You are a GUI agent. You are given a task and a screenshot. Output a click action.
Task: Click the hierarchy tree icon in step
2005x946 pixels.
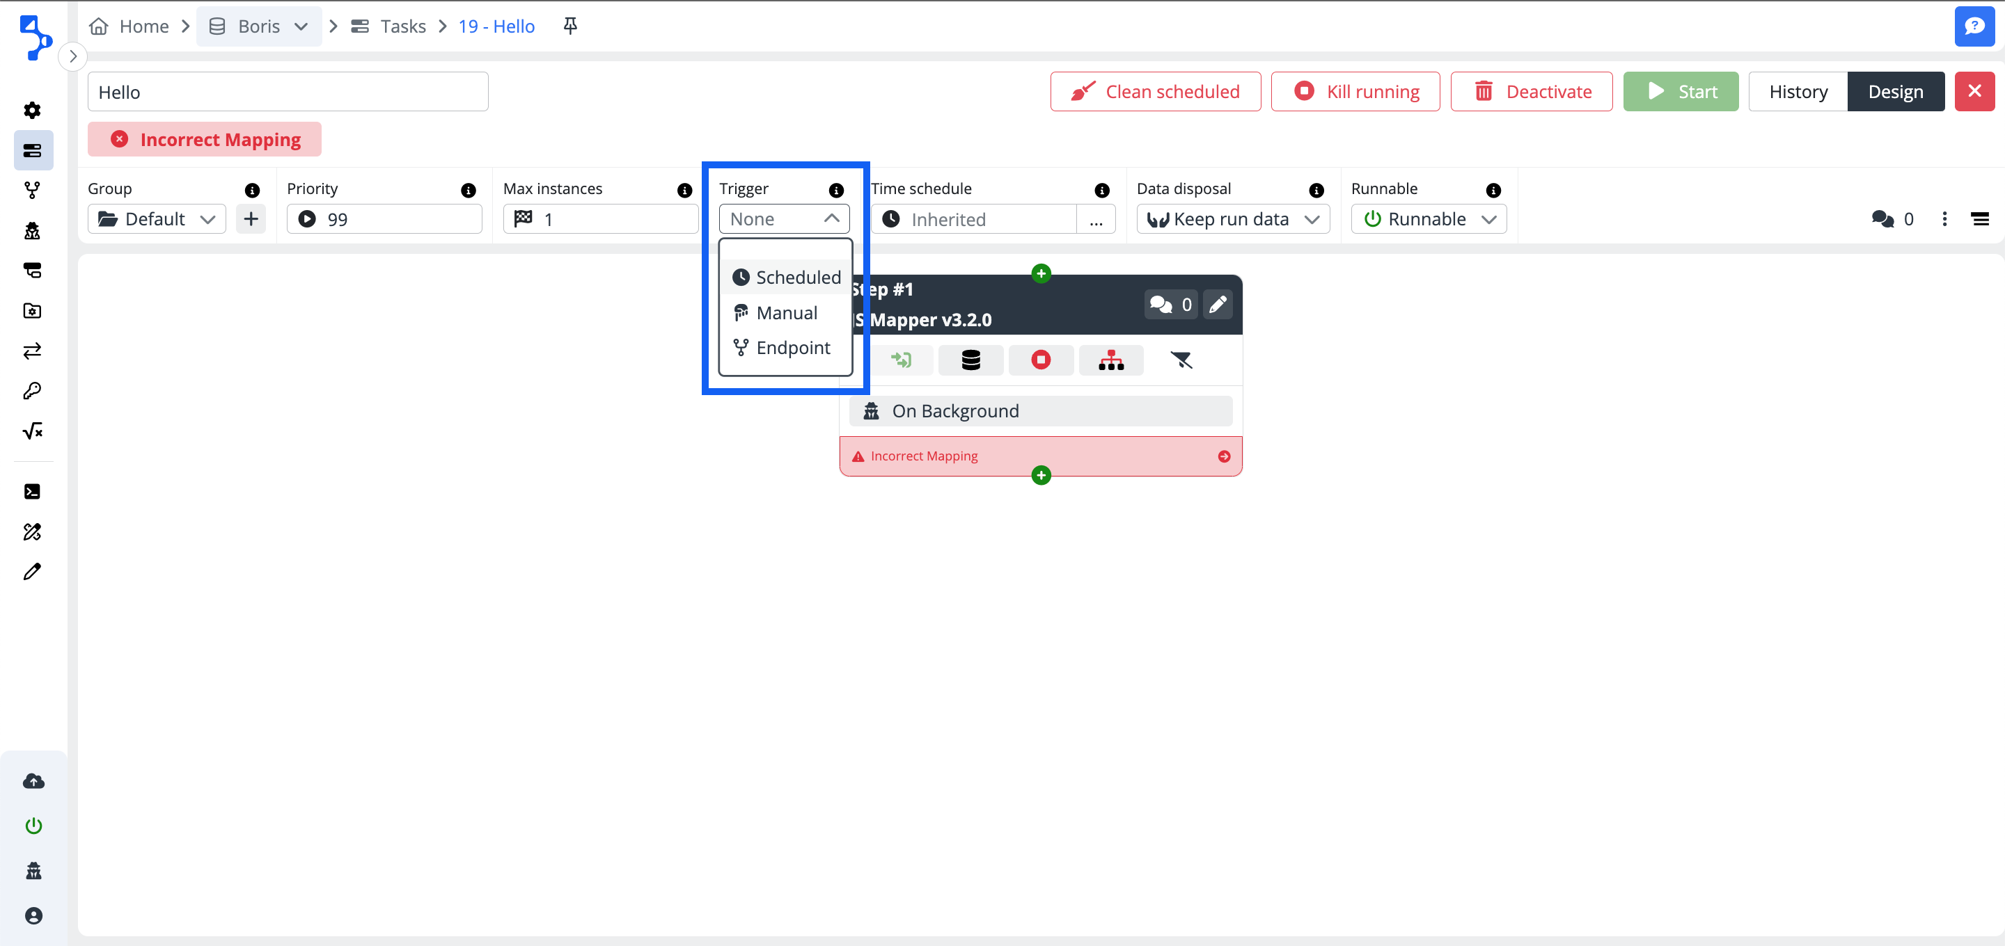pyautogui.click(x=1110, y=360)
